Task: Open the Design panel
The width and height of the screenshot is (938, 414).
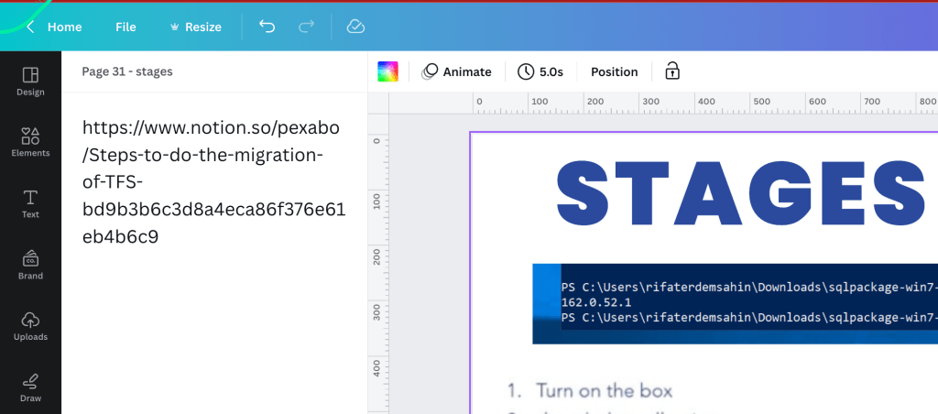Action: coord(30,82)
